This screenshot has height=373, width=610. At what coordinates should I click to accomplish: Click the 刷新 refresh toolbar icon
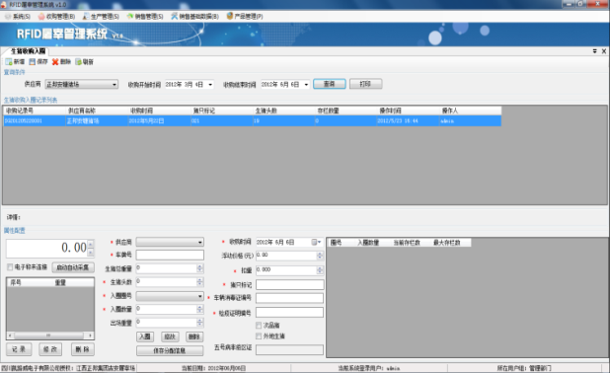pos(79,62)
